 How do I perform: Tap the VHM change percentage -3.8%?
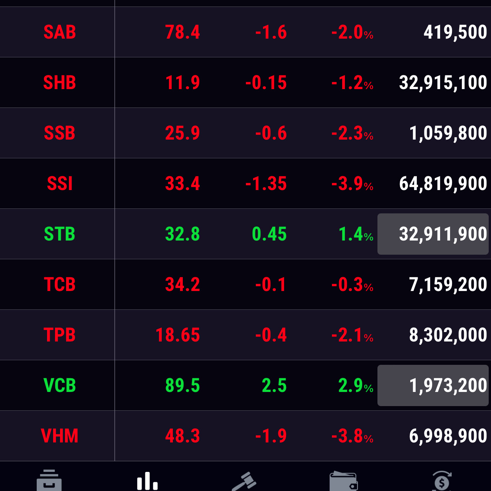tap(352, 436)
